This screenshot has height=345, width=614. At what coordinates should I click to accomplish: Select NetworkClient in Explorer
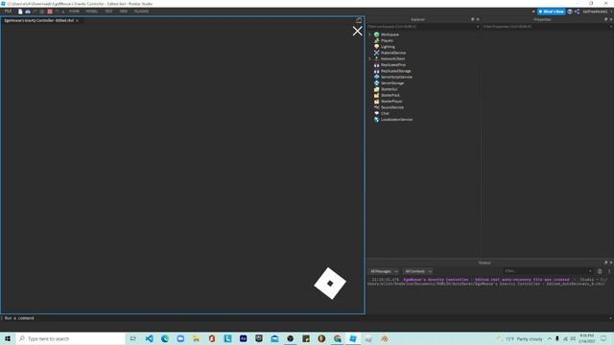click(x=392, y=58)
